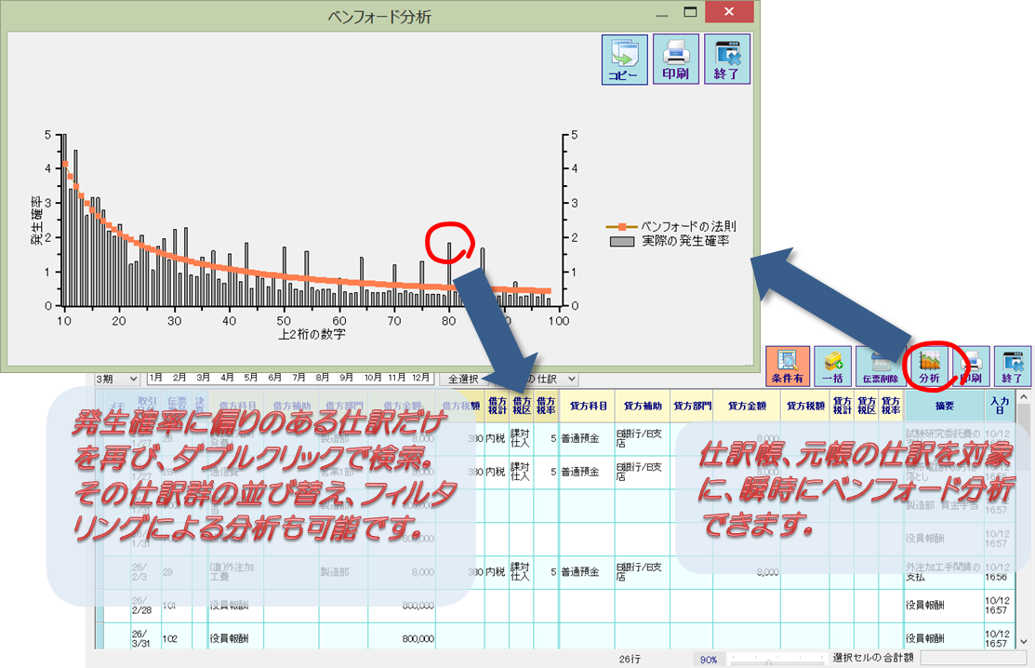
Task: Toggle the 3月 month filter
Action: tap(204, 378)
